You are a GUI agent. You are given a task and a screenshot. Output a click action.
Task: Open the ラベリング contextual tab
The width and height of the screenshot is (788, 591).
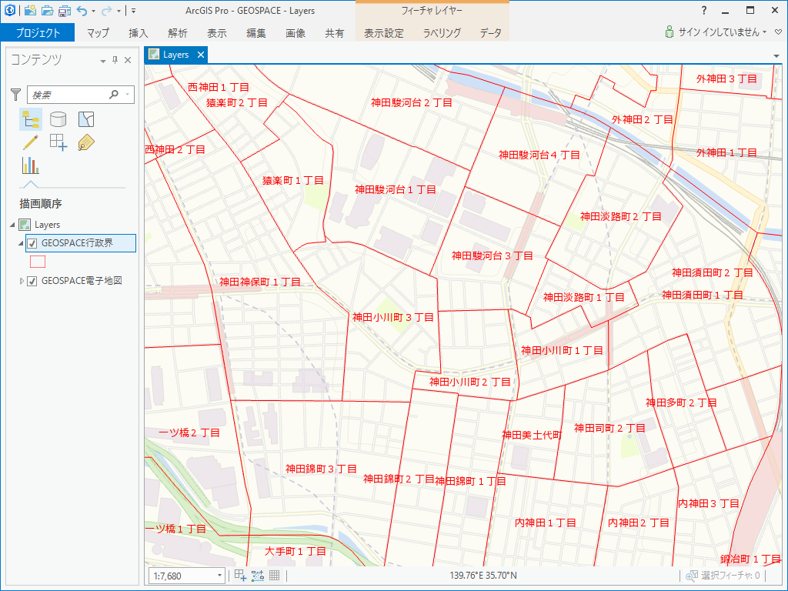pyautogui.click(x=441, y=33)
